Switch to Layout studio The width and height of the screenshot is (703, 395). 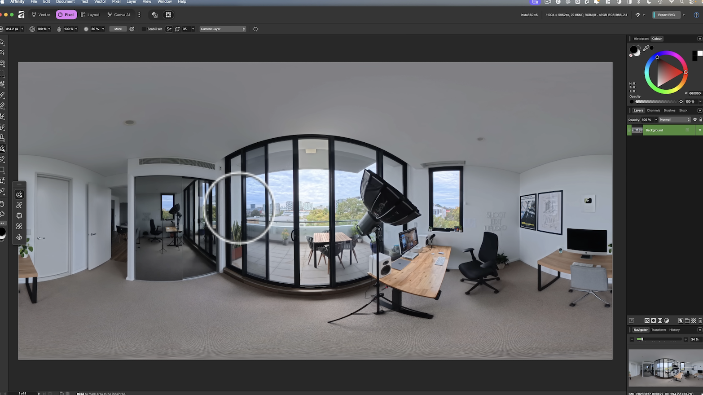coord(90,15)
